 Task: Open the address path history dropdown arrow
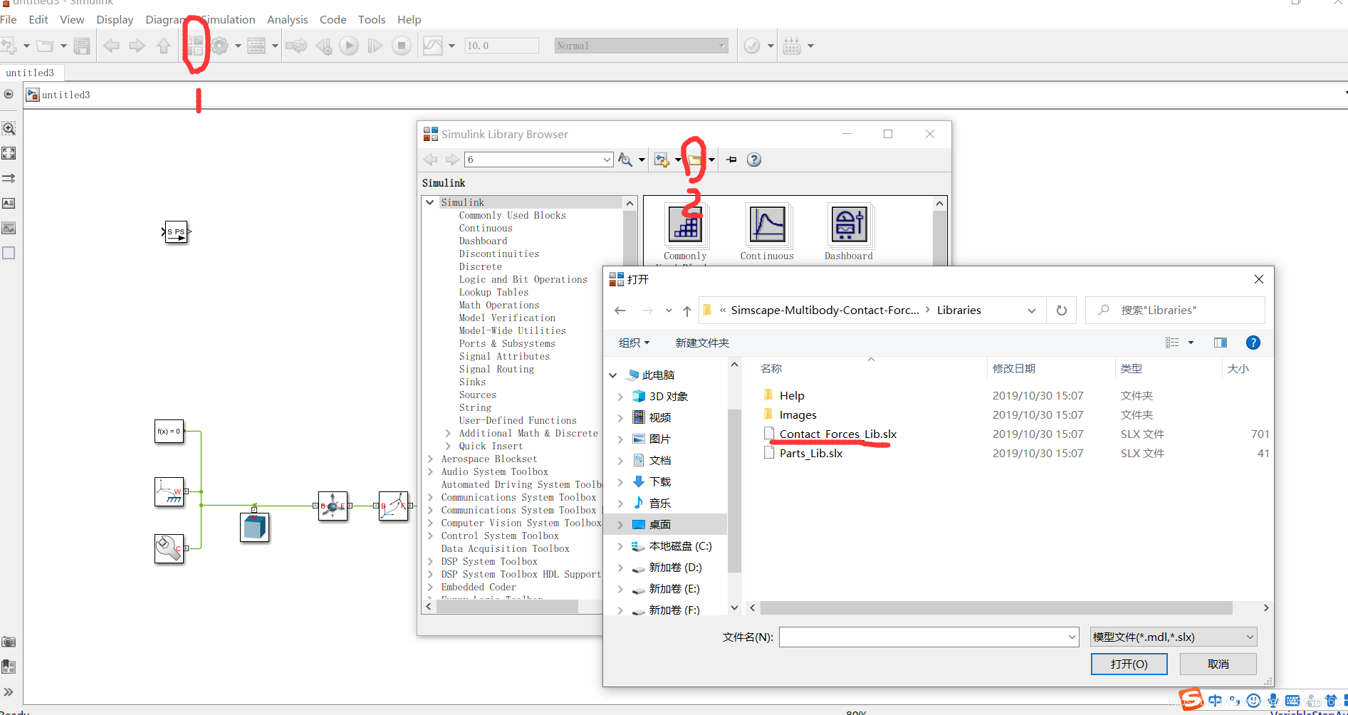1031,310
